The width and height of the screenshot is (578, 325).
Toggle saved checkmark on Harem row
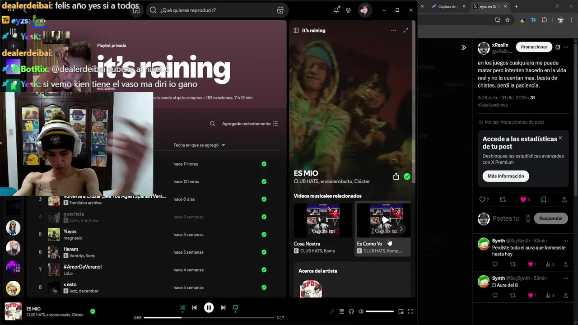tap(264, 252)
